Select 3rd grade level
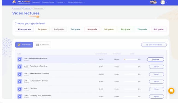The height and width of the screenshot is (103, 178). (x=76, y=29)
